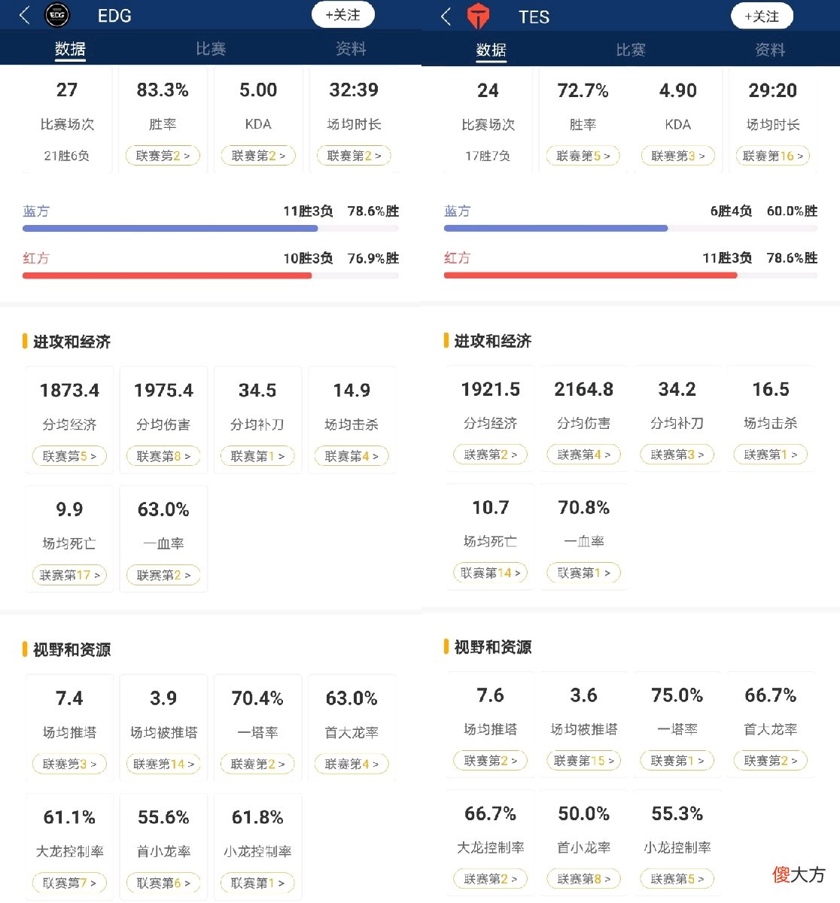Select the 数据 tab on the EDG page
Screen dimensions: 840x903
[x=70, y=50]
